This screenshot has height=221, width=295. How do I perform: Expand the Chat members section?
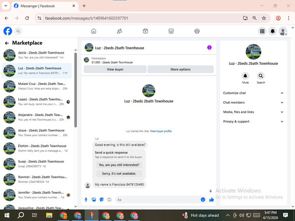point(253,103)
